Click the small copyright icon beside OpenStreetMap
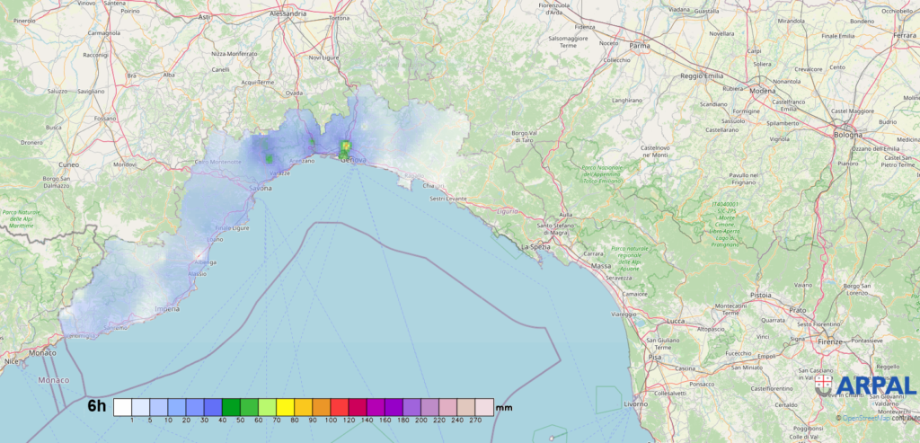The height and width of the screenshot is (443, 920). pyautogui.click(x=836, y=418)
